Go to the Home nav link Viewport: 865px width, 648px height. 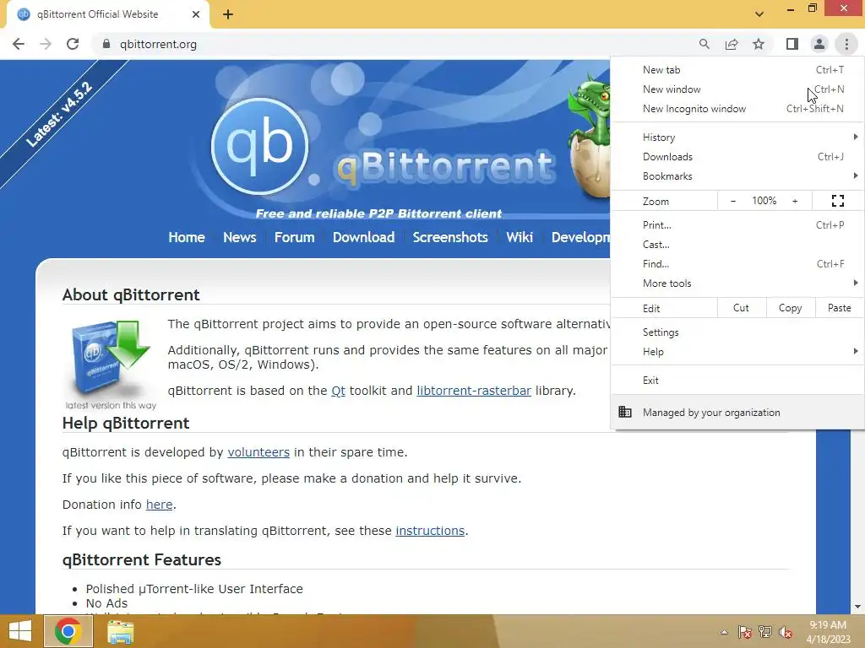click(x=187, y=237)
